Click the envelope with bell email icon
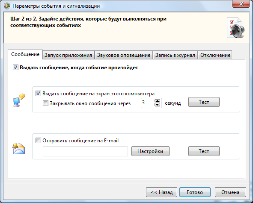The width and height of the screenshot is (253, 203). click(x=18, y=149)
